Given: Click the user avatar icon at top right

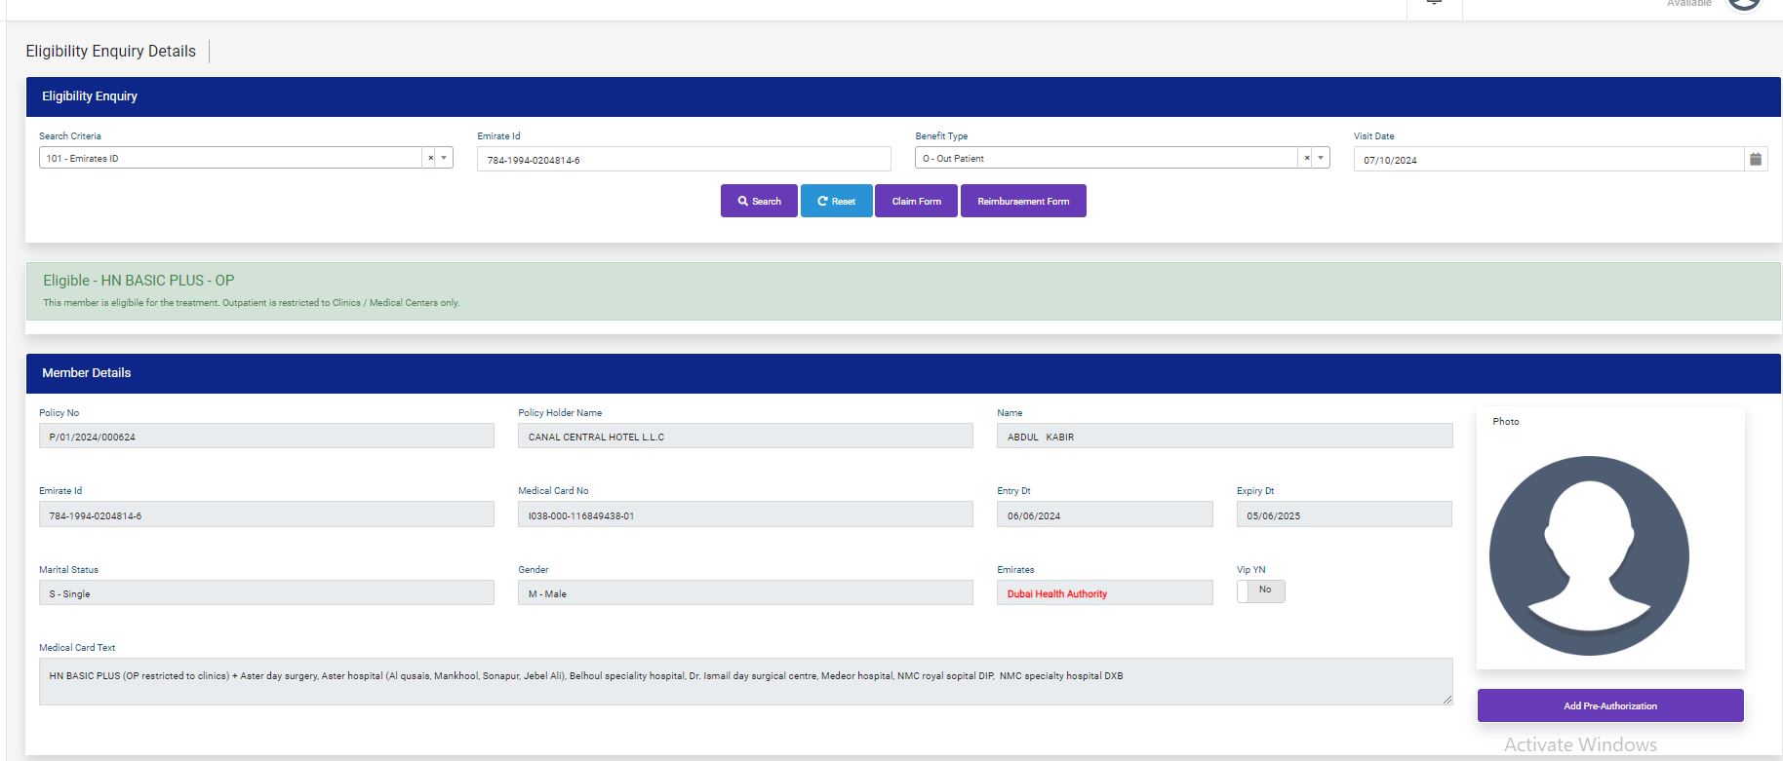Looking at the screenshot, I should pos(1743,4).
